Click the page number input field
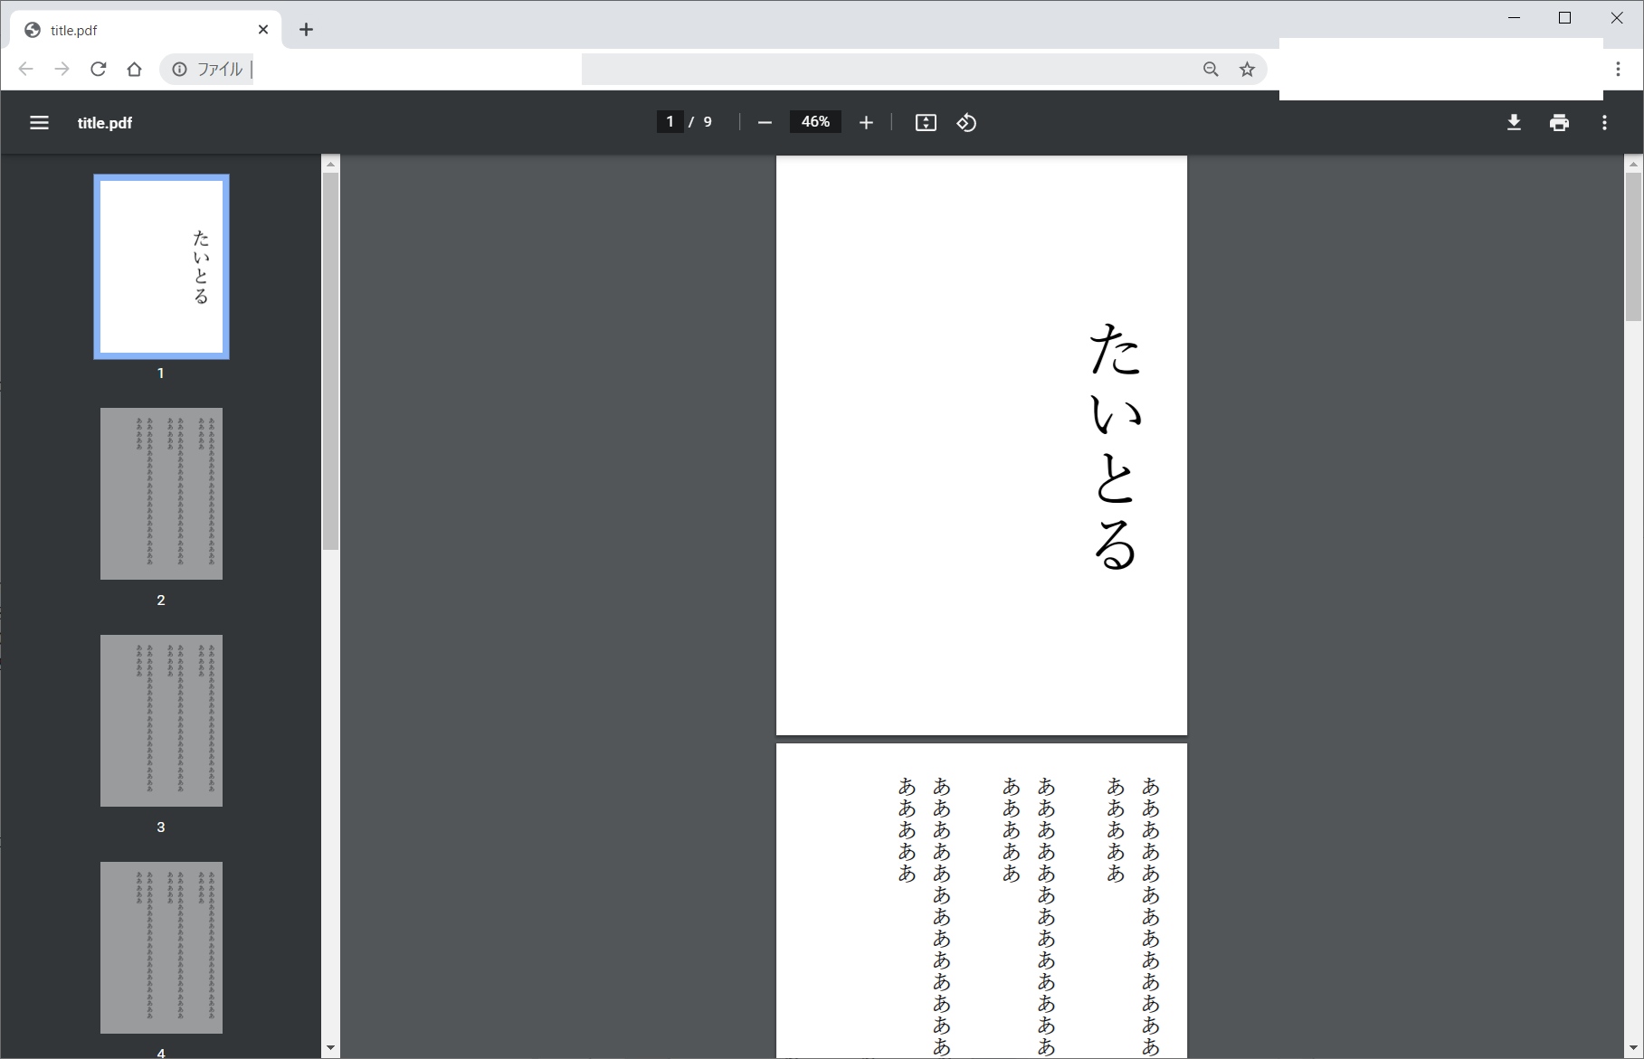The width and height of the screenshot is (1644, 1059). click(670, 122)
